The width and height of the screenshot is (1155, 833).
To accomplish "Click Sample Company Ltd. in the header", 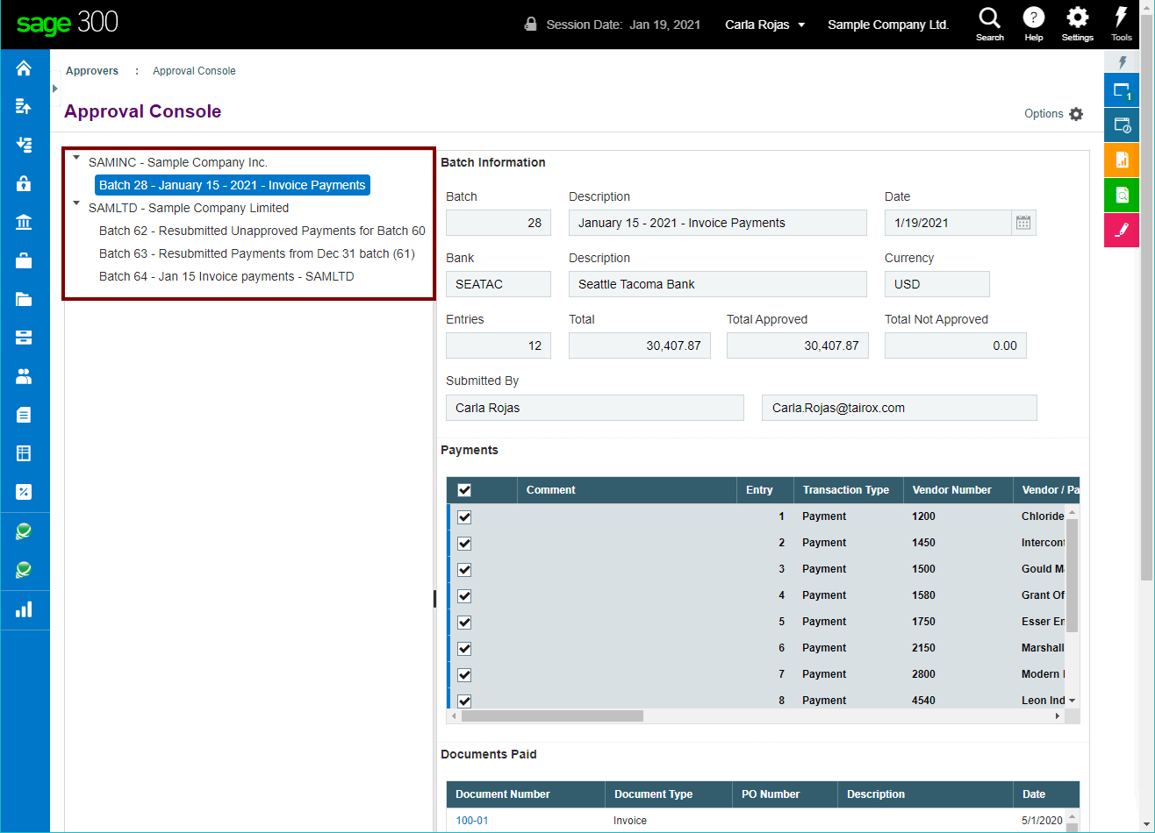I will 888,25.
